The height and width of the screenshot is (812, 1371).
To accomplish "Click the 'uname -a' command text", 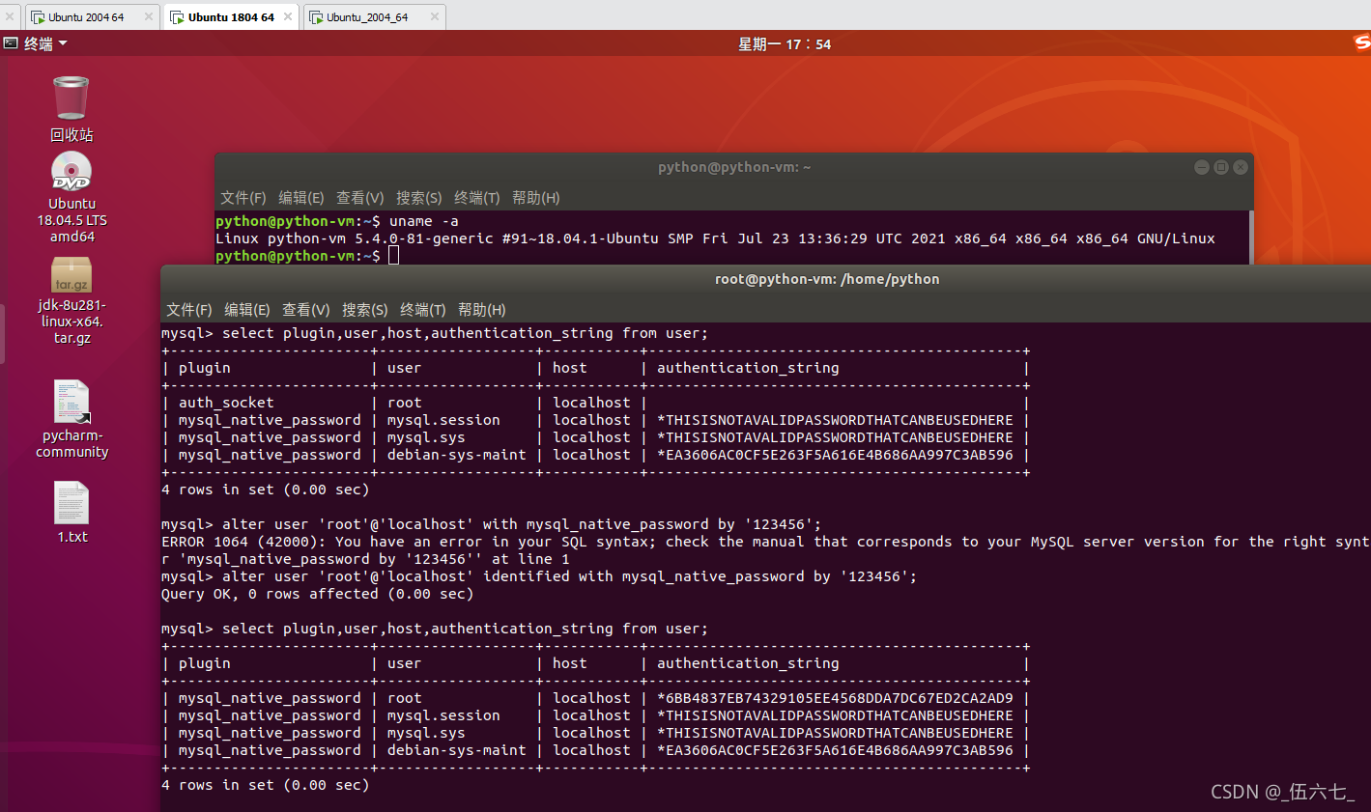I will point(423,221).
